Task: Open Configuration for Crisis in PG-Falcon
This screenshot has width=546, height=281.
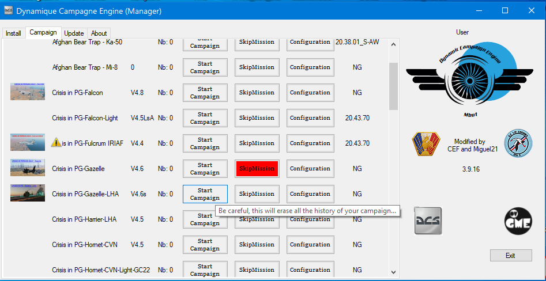Action: coord(310,93)
